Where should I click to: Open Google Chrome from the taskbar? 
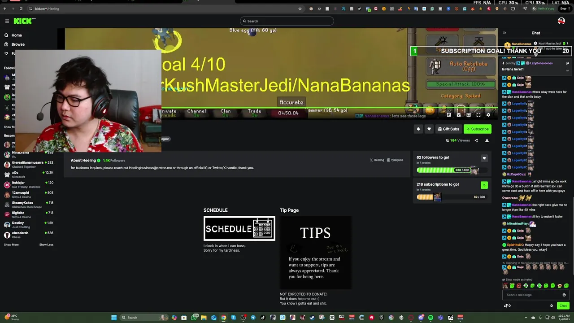point(223,318)
